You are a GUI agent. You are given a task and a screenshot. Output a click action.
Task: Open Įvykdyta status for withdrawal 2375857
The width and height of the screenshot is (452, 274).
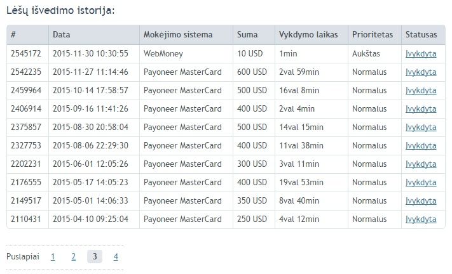tap(421, 127)
